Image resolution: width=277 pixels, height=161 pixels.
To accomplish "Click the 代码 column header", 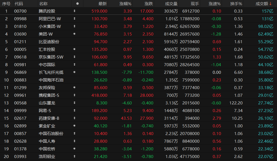I will [19, 4].
